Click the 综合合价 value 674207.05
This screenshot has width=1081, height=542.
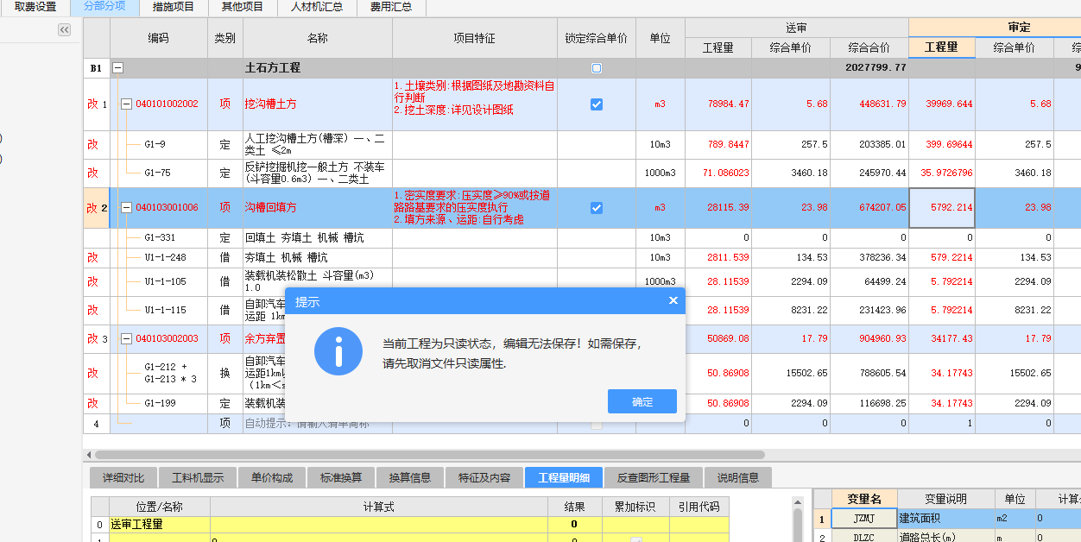[881, 208]
